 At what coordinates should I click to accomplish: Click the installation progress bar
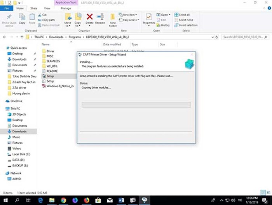click(x=136, y=105)
